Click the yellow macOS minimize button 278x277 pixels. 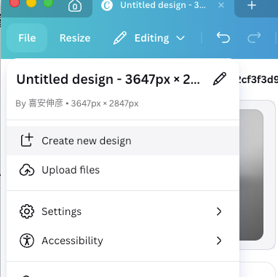click(x=31, y=2)
